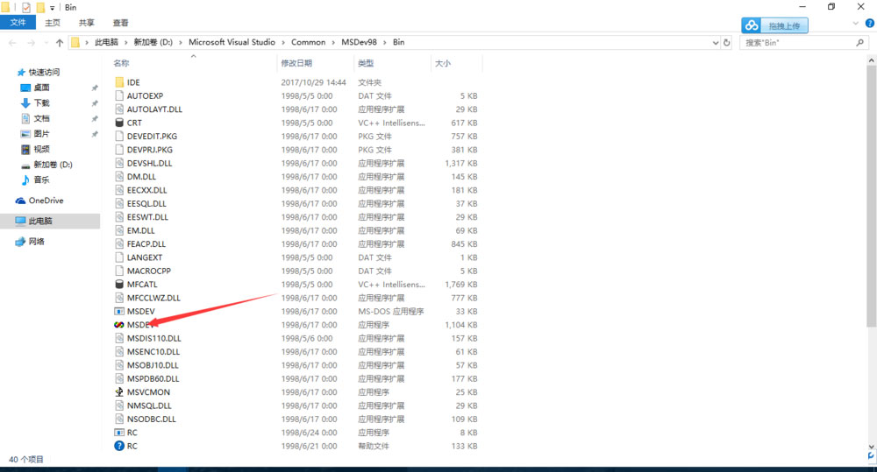877x472 pixels.
Task: Select 网络 in navigation pane
Action: pyautogui.click(x=36, y=242)
